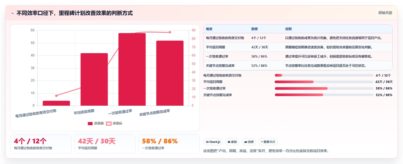Click the 关键节点按期完成率 progress bar

coord(324,95)
